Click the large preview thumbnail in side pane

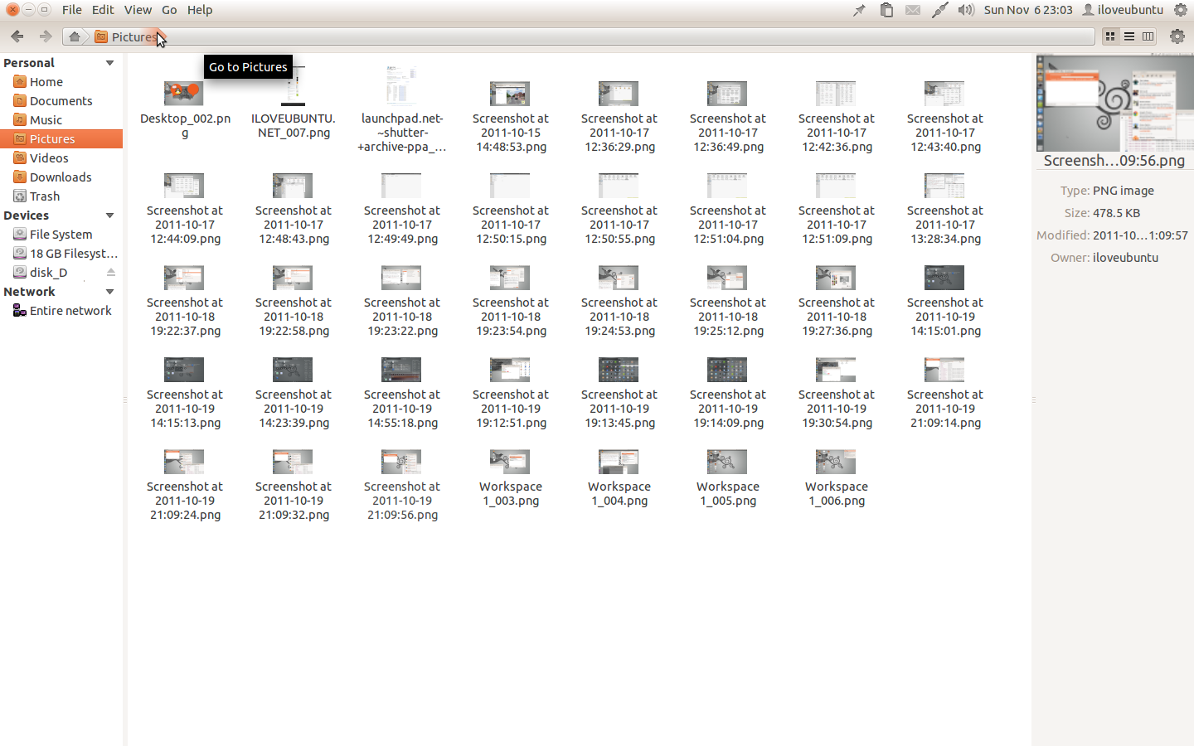(1114, 103)
